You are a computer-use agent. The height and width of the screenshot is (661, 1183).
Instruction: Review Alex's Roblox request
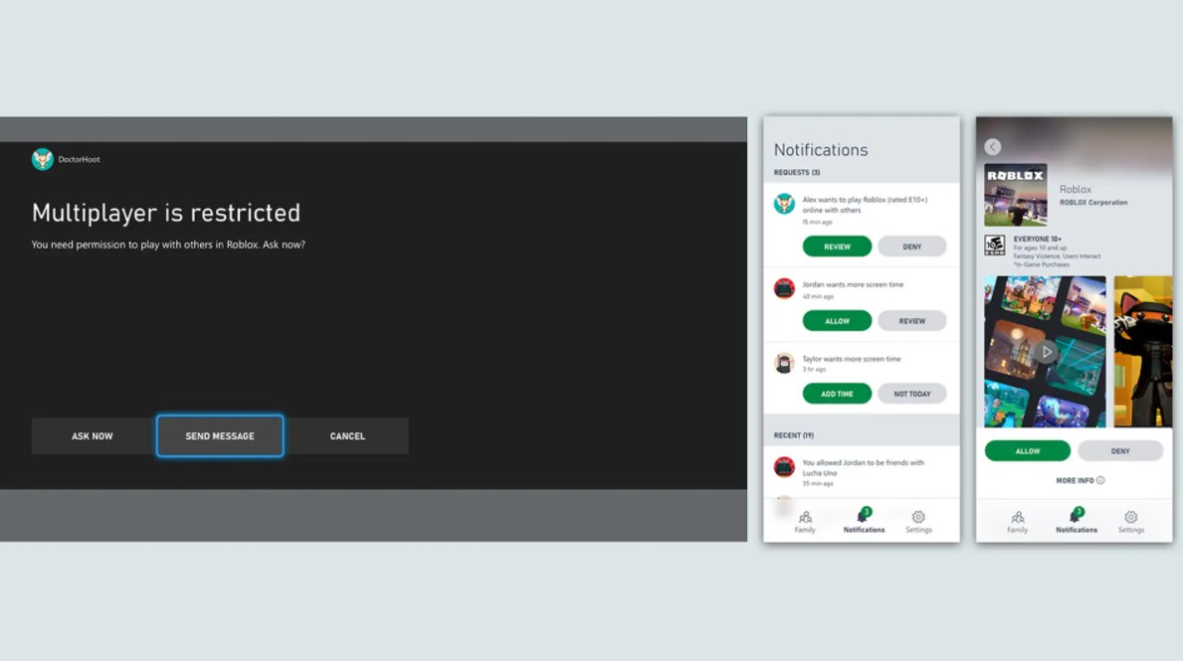837,247
